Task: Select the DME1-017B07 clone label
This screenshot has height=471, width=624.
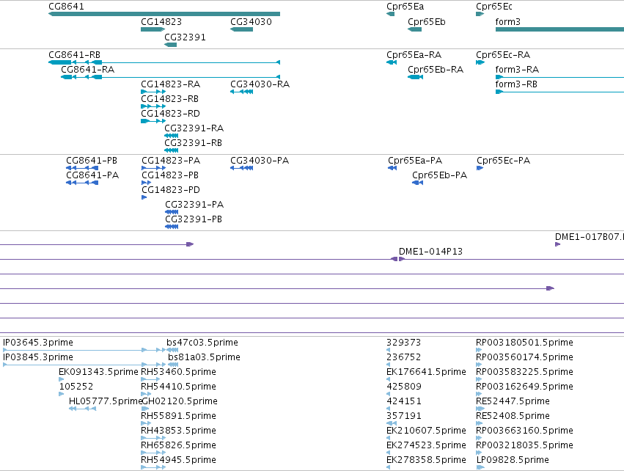Action: click(x=589, y=237)
